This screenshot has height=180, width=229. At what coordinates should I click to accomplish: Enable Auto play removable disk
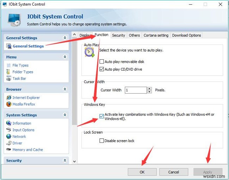102,62
